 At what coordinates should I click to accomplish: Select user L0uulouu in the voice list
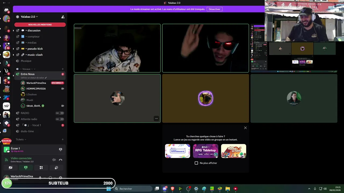pos(31,94)
